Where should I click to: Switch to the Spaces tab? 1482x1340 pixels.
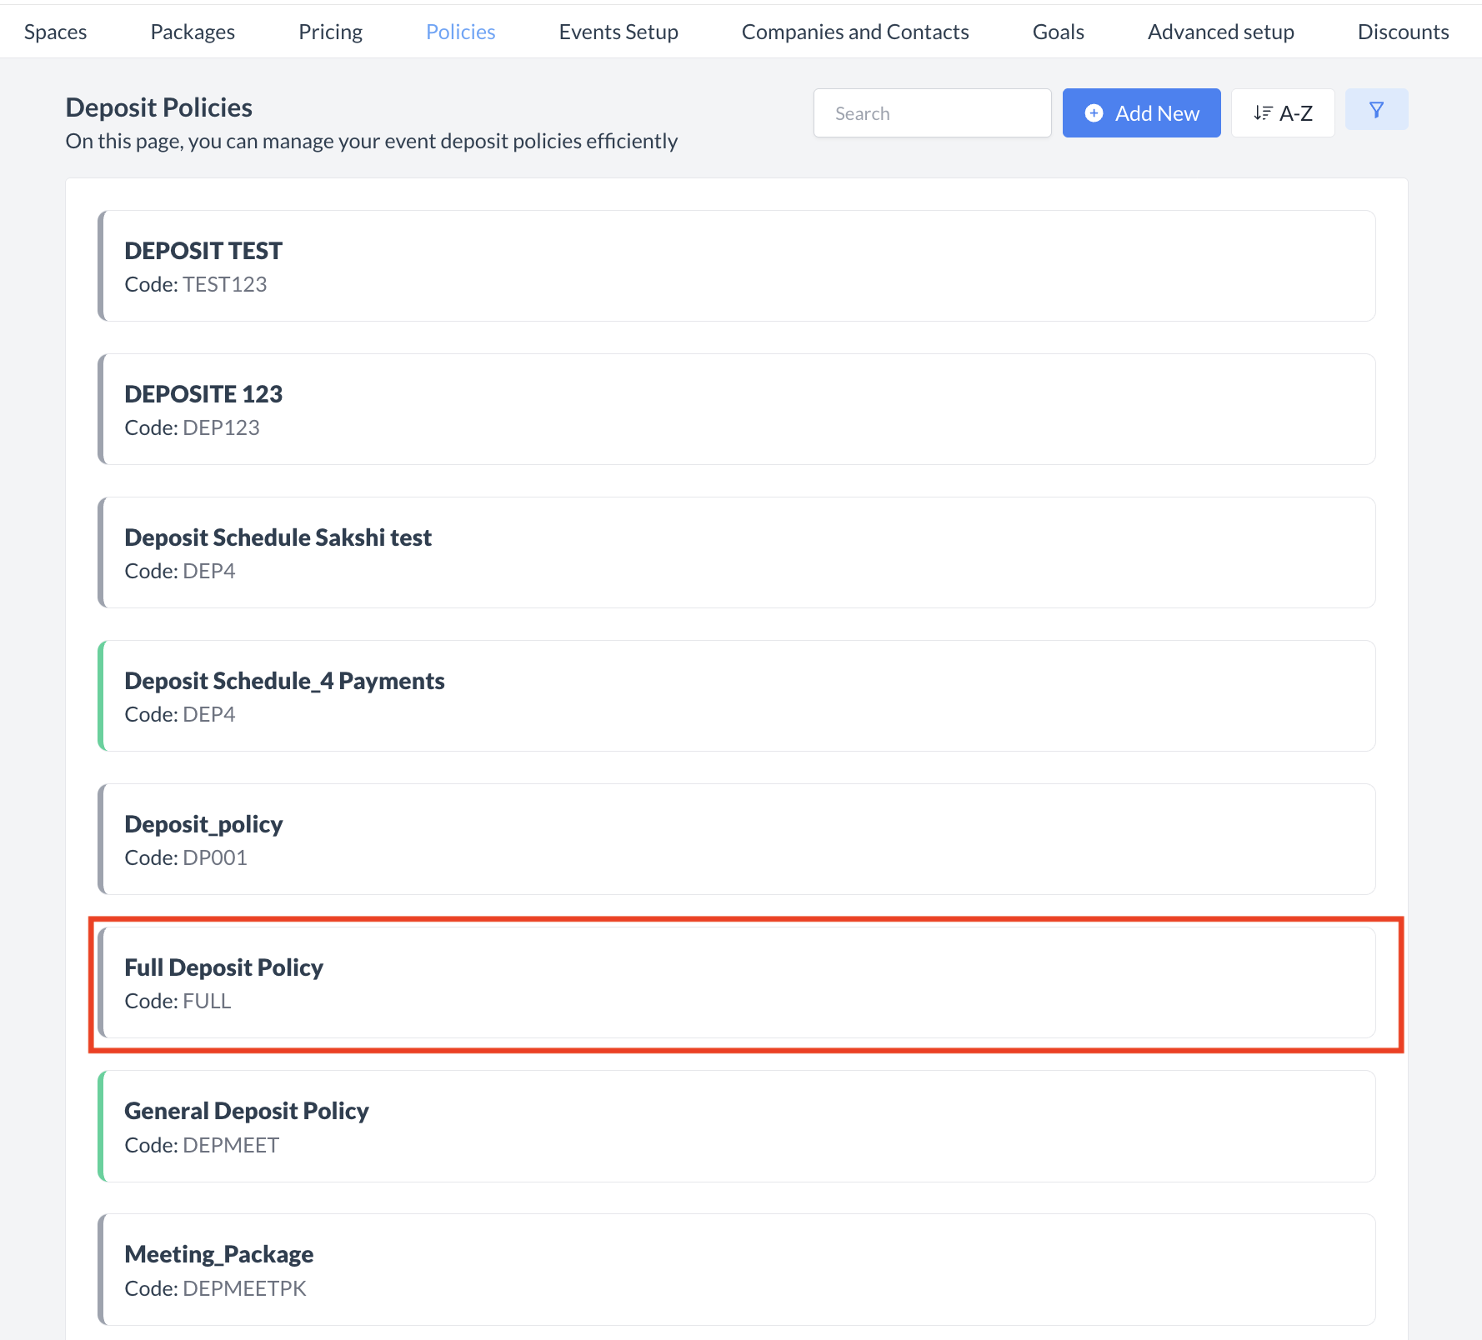coord(55,31)
